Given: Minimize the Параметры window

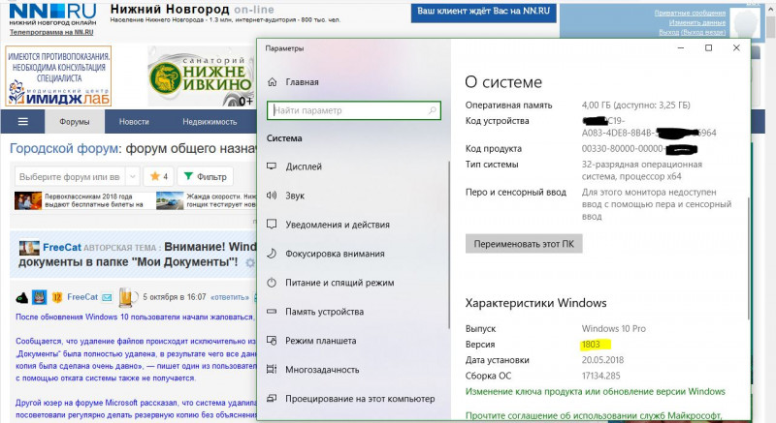Looking at the screenshot, I should 681,47.
